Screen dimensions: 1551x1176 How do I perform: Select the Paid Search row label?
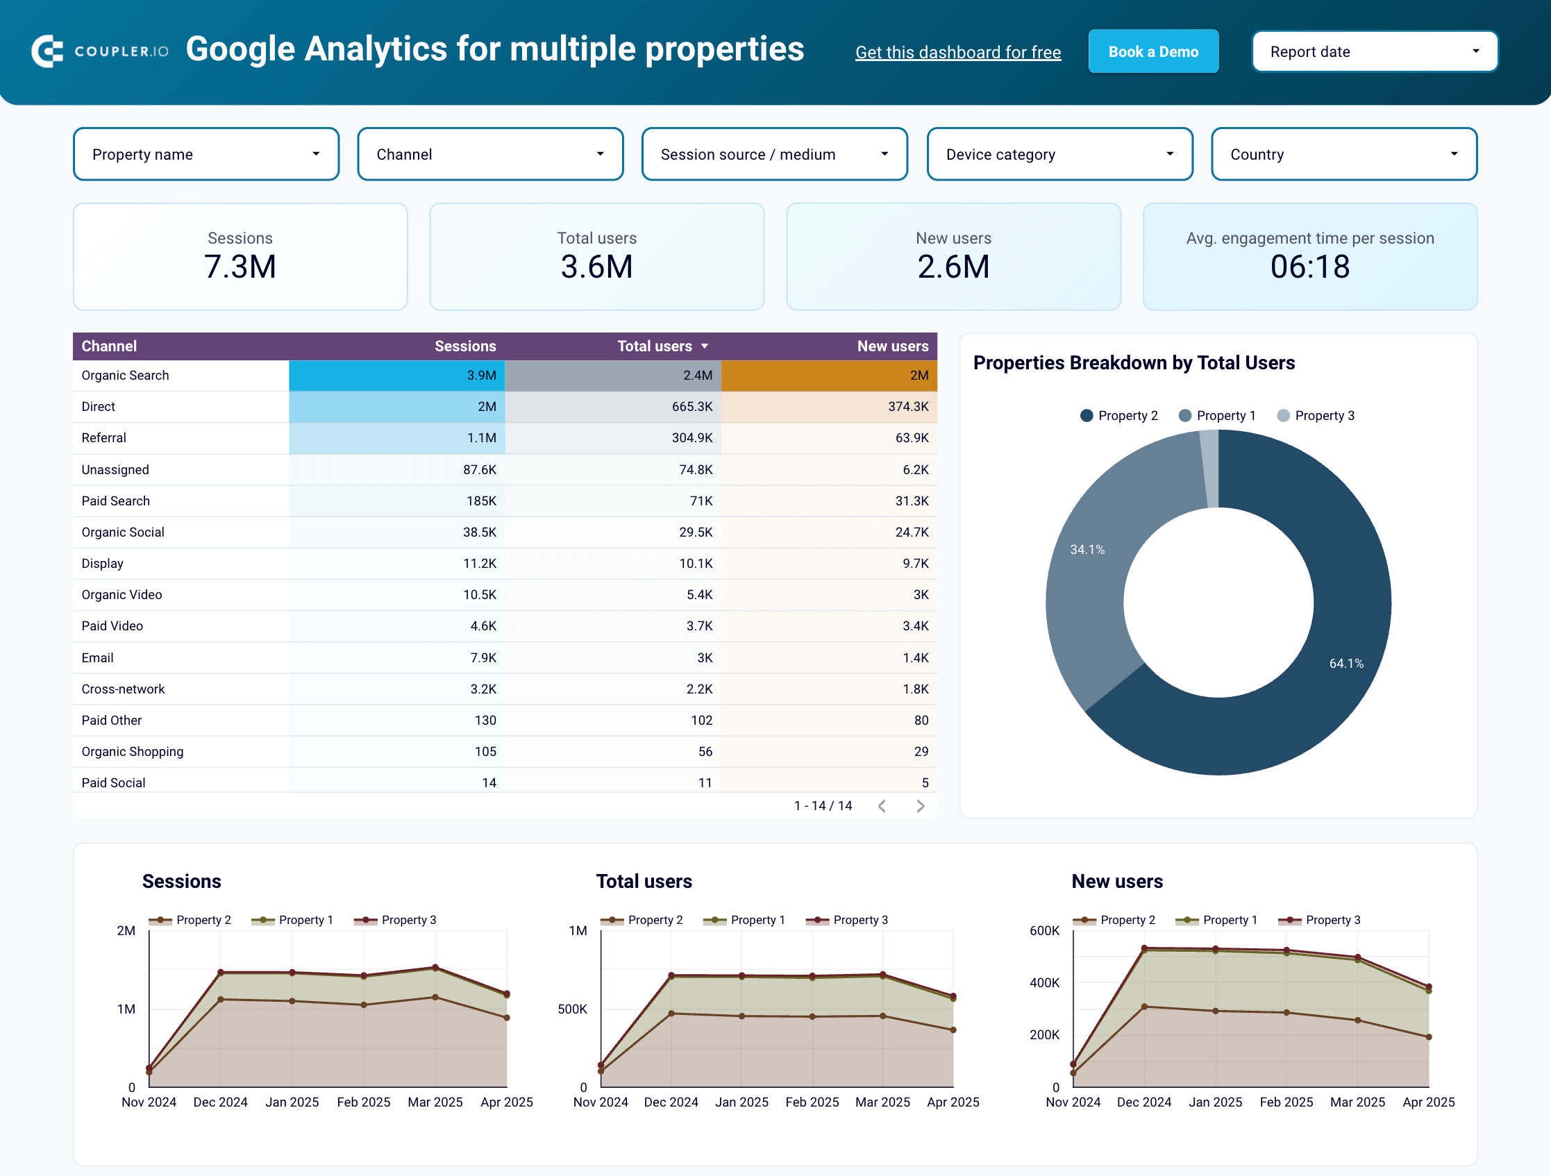[x=116, y=501]
